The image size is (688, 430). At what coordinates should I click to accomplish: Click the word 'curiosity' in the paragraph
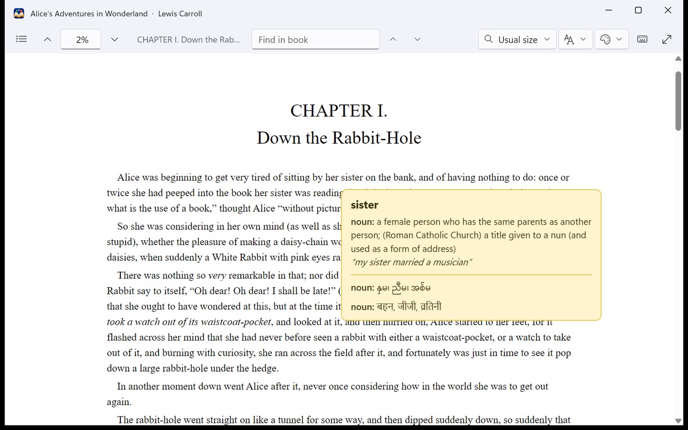(237, 353)
